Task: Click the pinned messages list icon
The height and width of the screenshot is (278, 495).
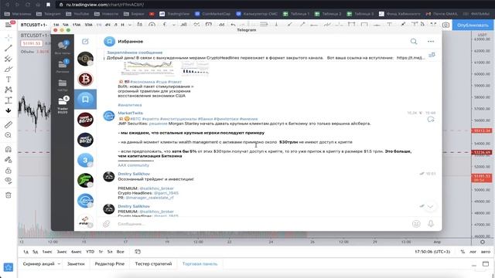Action: 432,55
